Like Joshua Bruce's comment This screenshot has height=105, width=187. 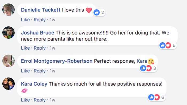tap(25, 48)
